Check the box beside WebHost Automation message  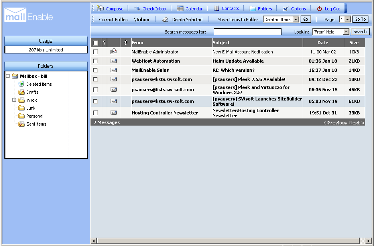[95, 61]
